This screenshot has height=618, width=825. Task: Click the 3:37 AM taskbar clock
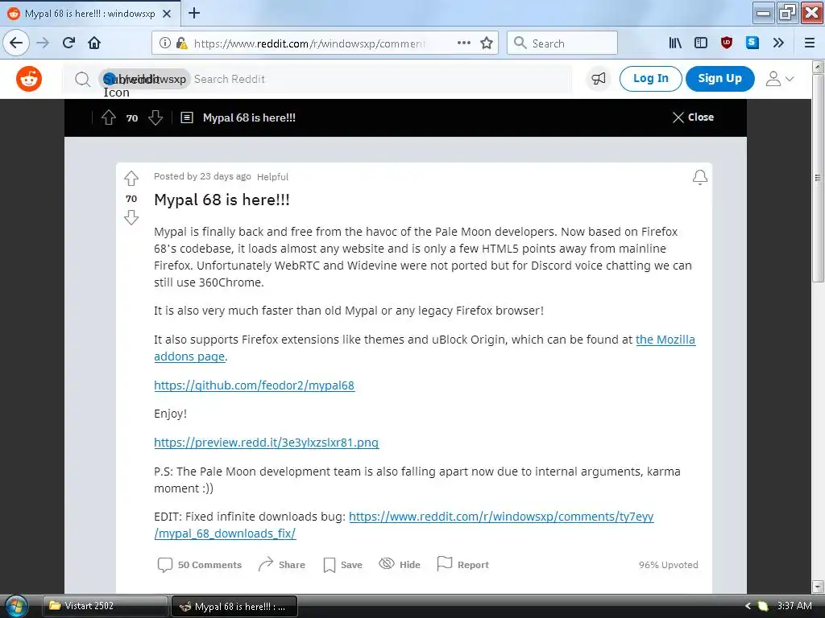(794, 606)
